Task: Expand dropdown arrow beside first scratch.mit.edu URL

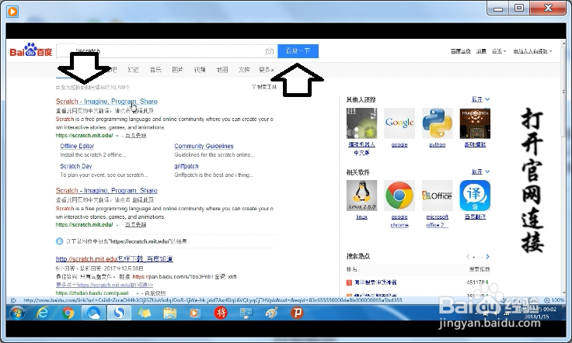Action: pyautogui.click(x=117, y=136)
